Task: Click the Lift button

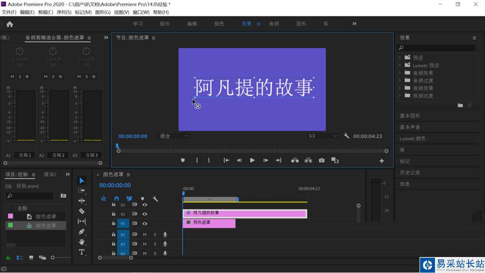Action: pos(295,160)
